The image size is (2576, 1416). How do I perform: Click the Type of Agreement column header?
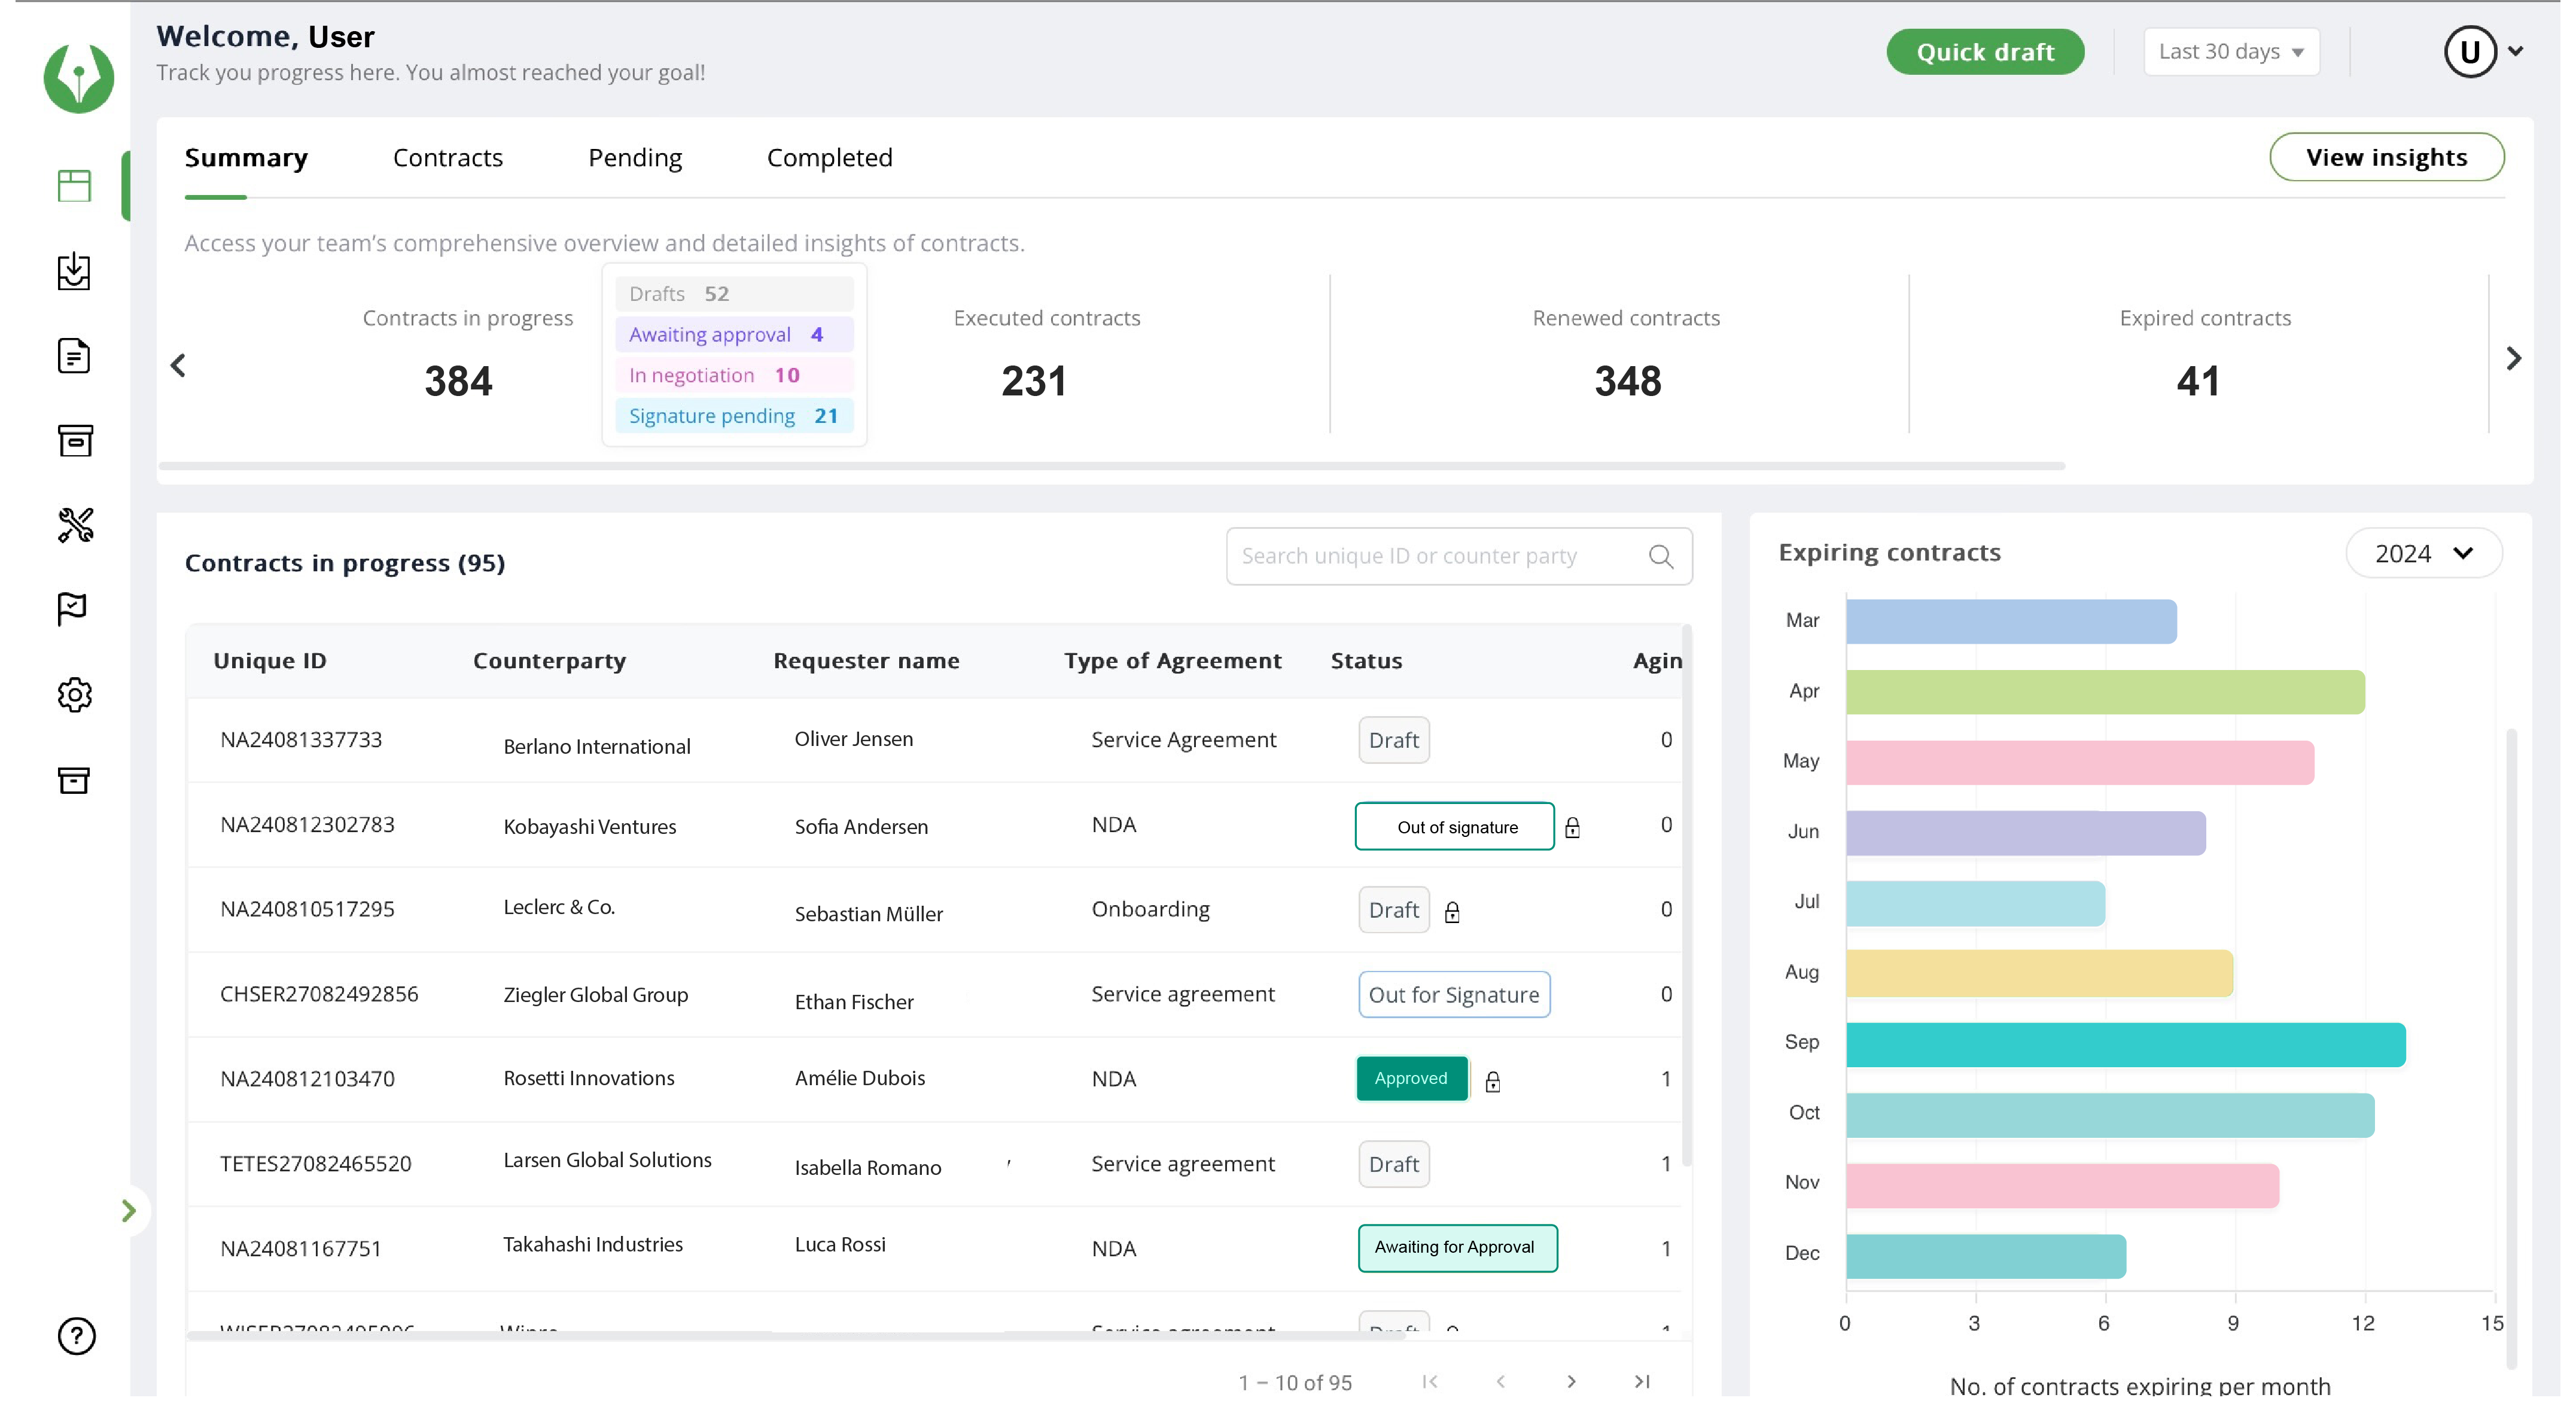tap(1172, 661)
